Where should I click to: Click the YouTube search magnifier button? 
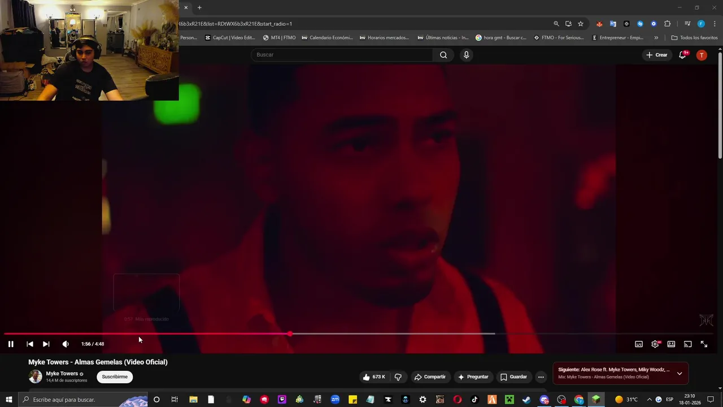point(443,55)
